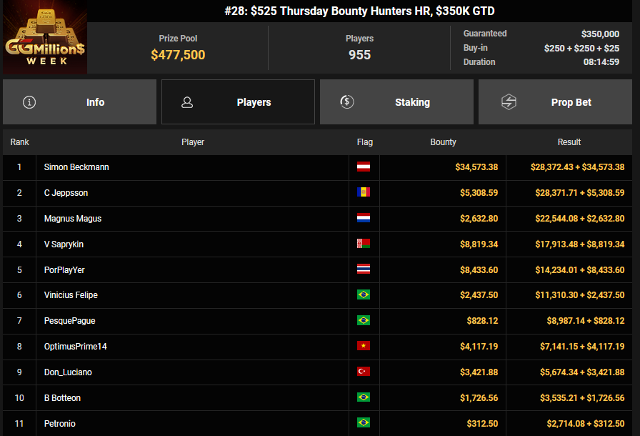Sort by Bounty column header
Screen dimensions: 640x436
coord(443,142)
